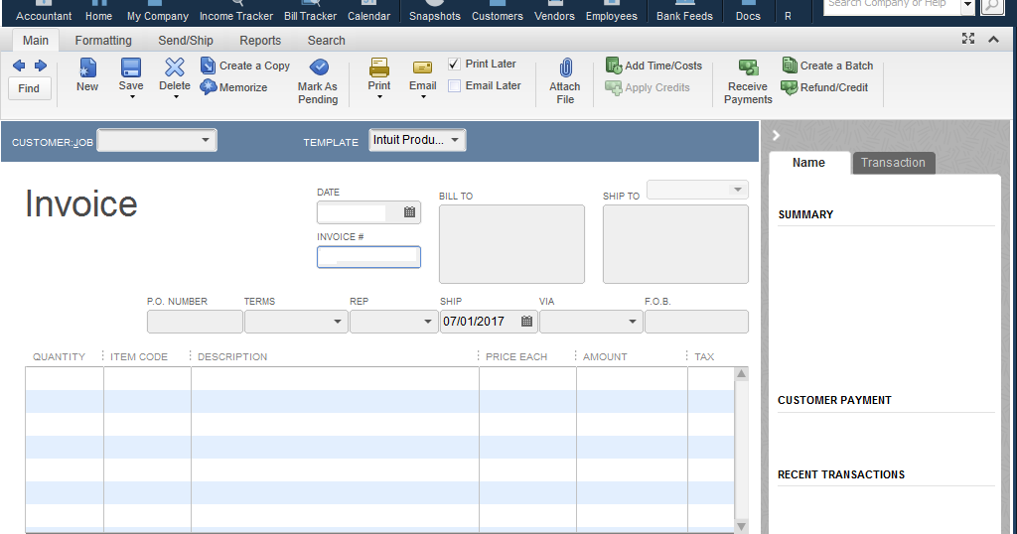Open the Template dropdown

455,140
